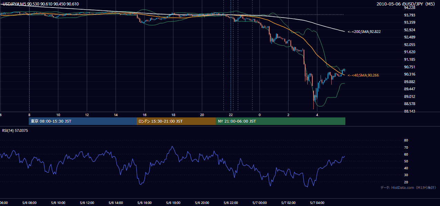Click the 5/6 18:00 date label
Image resolution: width=440 pixels, height=206 pixels.
point(174,203)
